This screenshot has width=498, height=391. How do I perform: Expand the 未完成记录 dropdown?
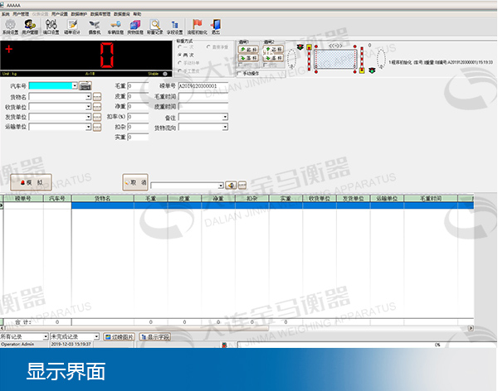point(95,337)
